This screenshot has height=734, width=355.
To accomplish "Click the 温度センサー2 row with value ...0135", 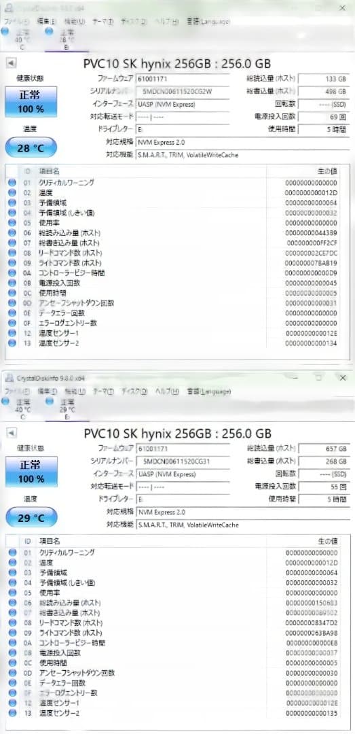I will 177,713.
